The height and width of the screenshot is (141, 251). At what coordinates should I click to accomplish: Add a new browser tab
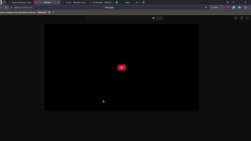[144, 2]
